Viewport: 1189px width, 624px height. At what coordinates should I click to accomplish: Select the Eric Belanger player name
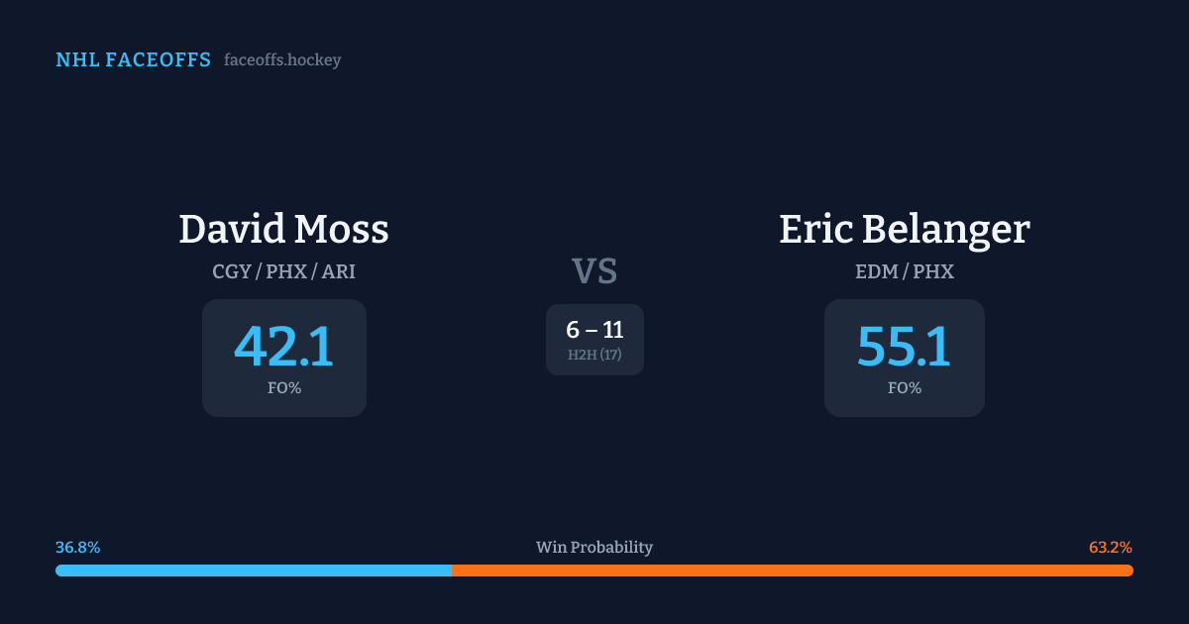coord(904,230)
